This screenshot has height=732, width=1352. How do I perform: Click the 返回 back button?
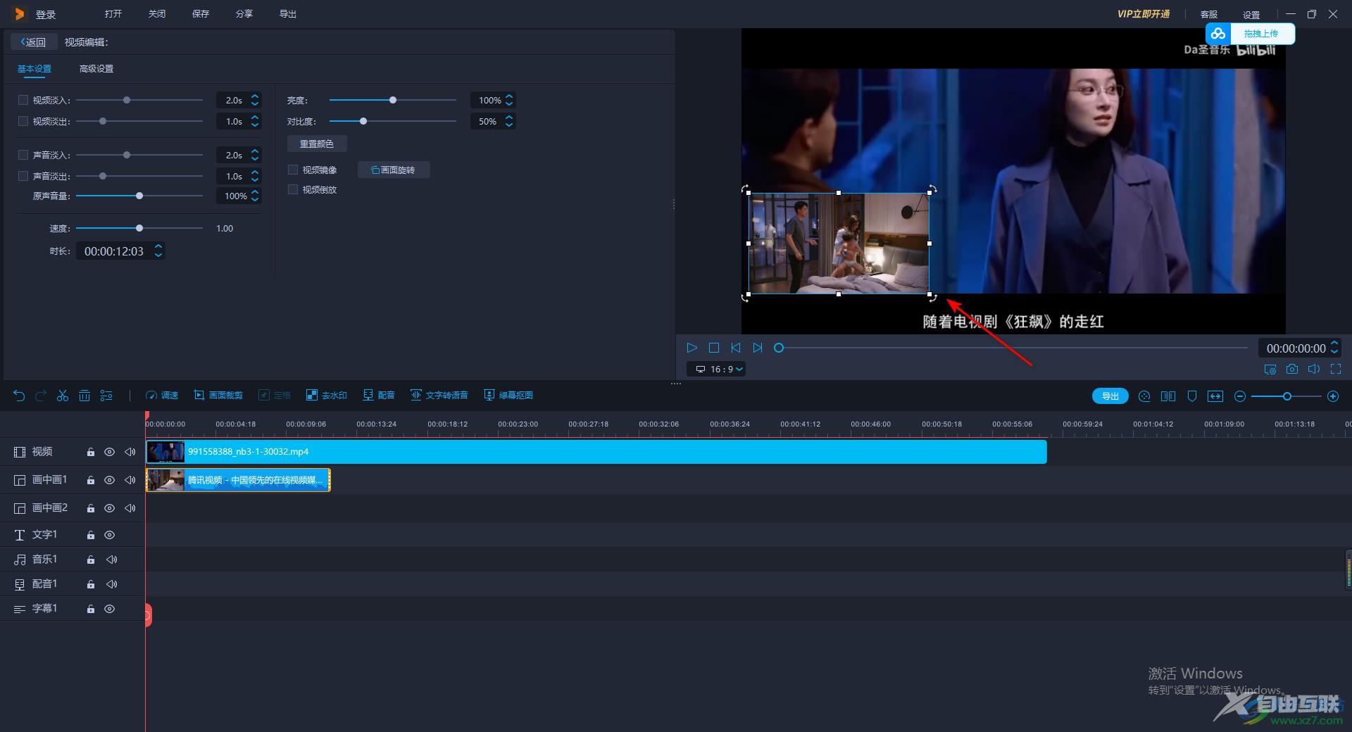tap(34, 42)
